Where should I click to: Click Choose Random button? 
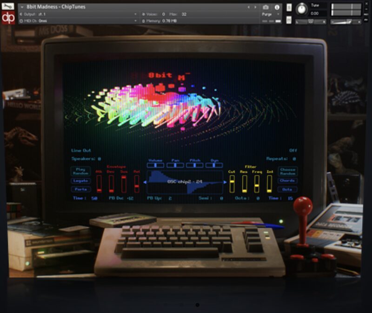(287, 171)
